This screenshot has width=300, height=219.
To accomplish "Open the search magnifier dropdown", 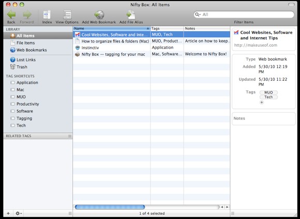I will click(198, 14).
